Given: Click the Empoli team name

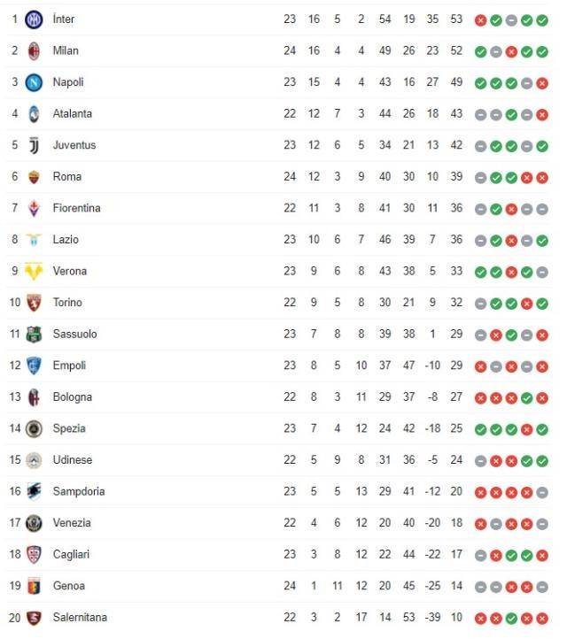Looking at the screenshot, I should pyautogui.click(x=70, y=365).
